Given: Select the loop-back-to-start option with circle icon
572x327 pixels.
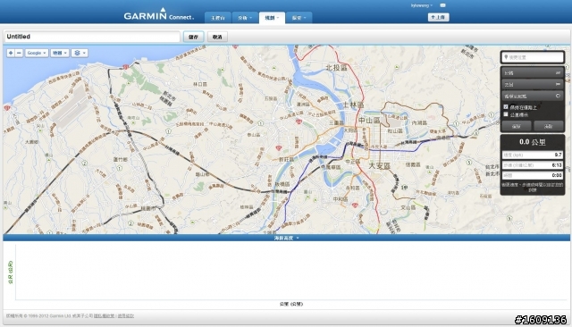Looking at the screenshot, I should (533, 96).
